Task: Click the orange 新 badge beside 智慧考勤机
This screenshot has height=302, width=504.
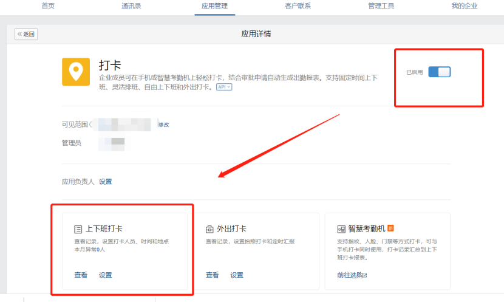Action: 391,228
